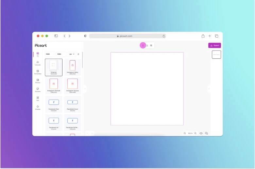Open the Templates panel

tap(38, 72)
